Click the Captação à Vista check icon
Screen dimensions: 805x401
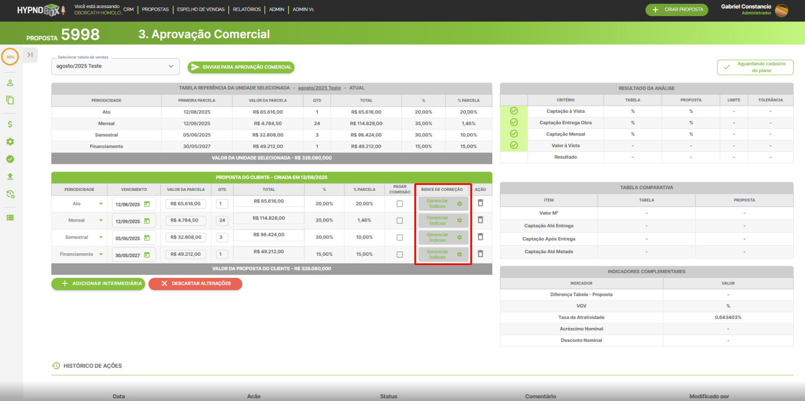514,111
